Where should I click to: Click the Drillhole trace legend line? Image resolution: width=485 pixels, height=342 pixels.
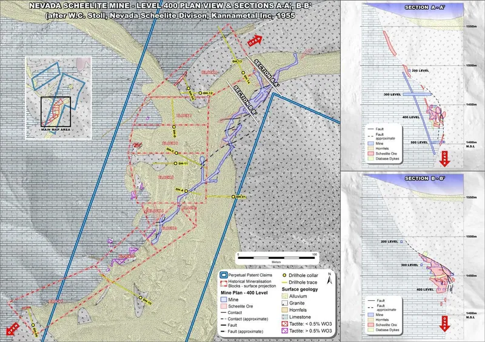coord(284,282)
